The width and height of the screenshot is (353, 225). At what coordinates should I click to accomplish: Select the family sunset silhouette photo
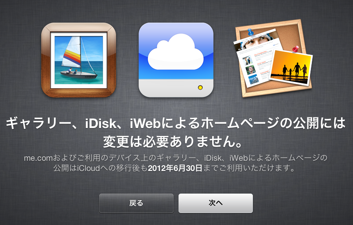(291, 67)
